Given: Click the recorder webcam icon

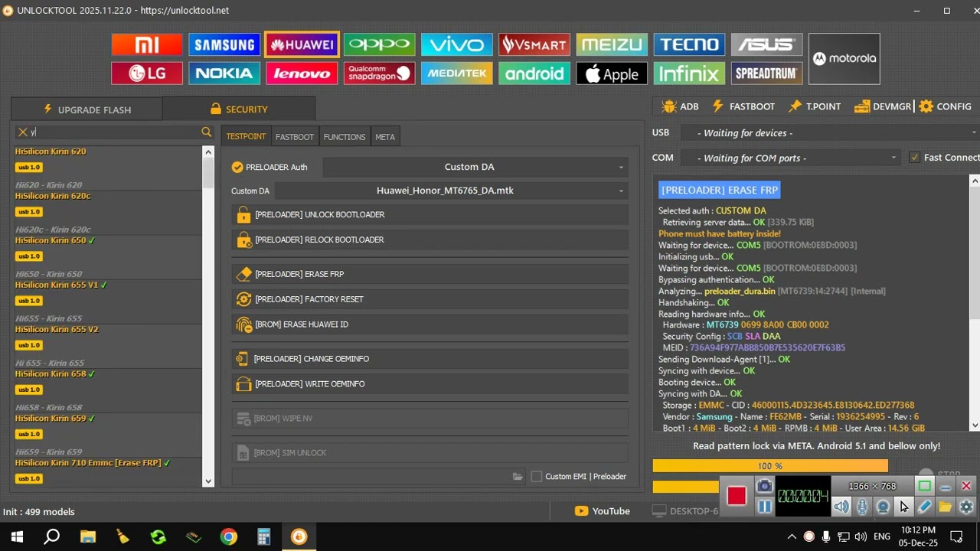Looking at the screenshot, I should 883,507.
